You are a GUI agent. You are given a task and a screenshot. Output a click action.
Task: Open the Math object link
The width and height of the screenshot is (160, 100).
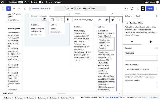[100, 57]
